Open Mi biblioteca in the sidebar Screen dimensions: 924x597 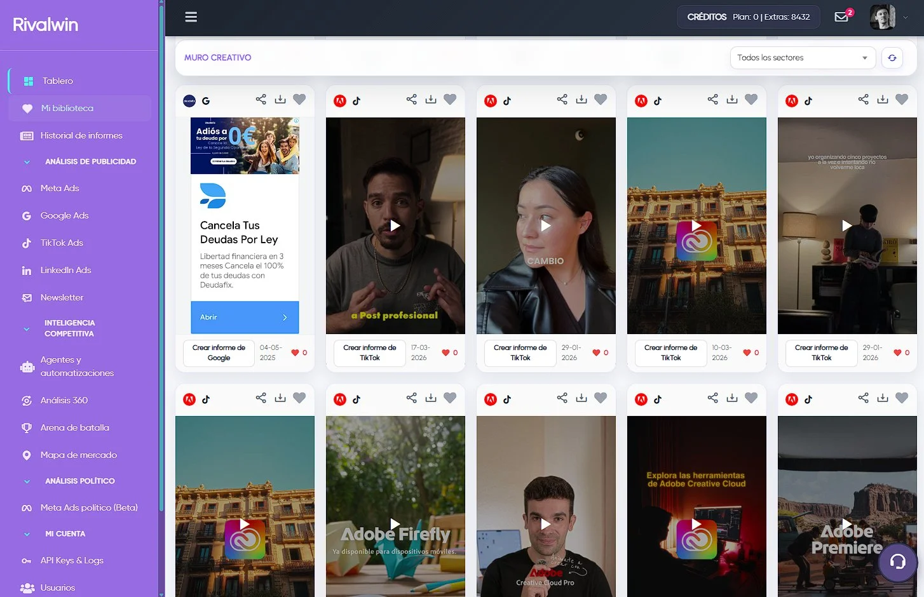[x=67, y=109]
